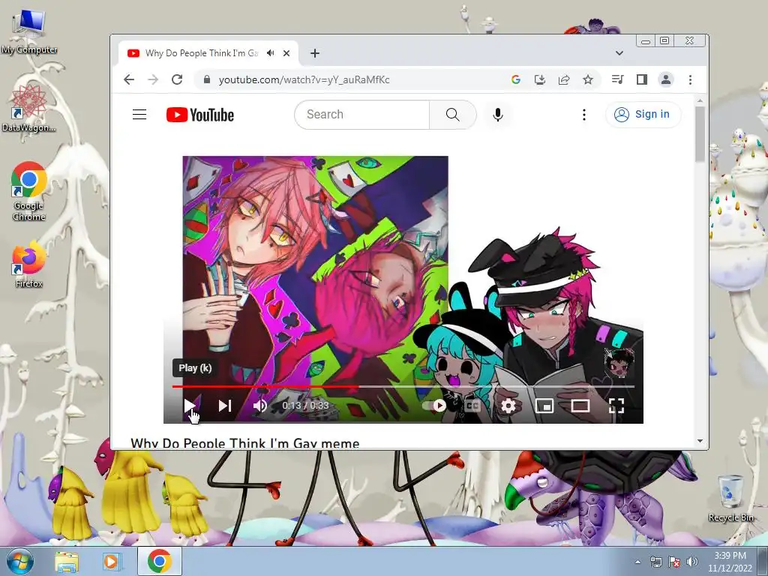The image size is (768, 576).
Task: Enter full screen mode
Action: (616, 406)
